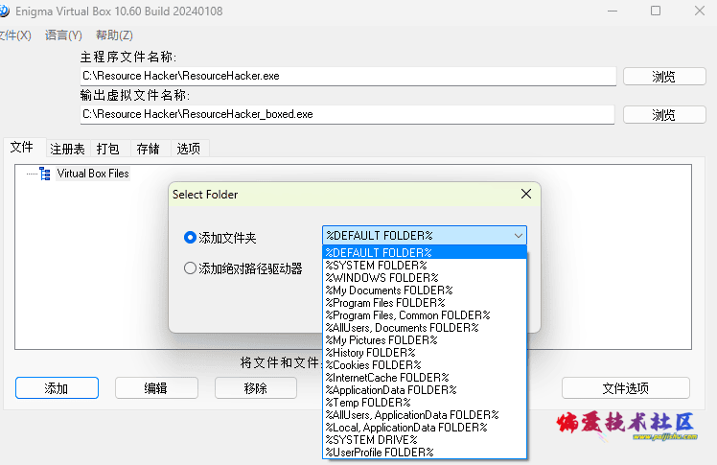
Task: Open the 语言(Y) menu
Action: (x=63, y=35)
